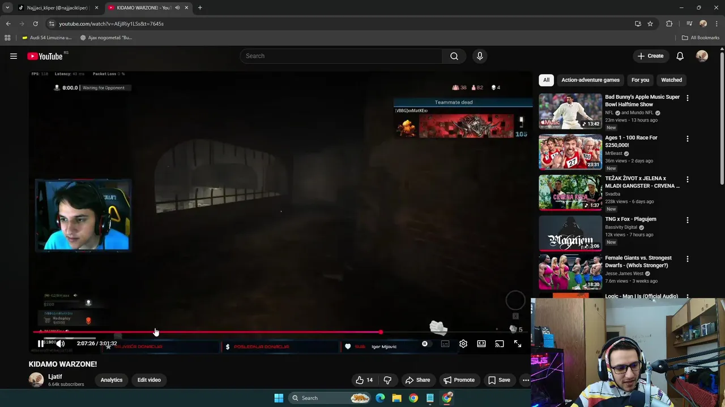Click the search magnifier button

pyautogui.click(x=454, y=56)
